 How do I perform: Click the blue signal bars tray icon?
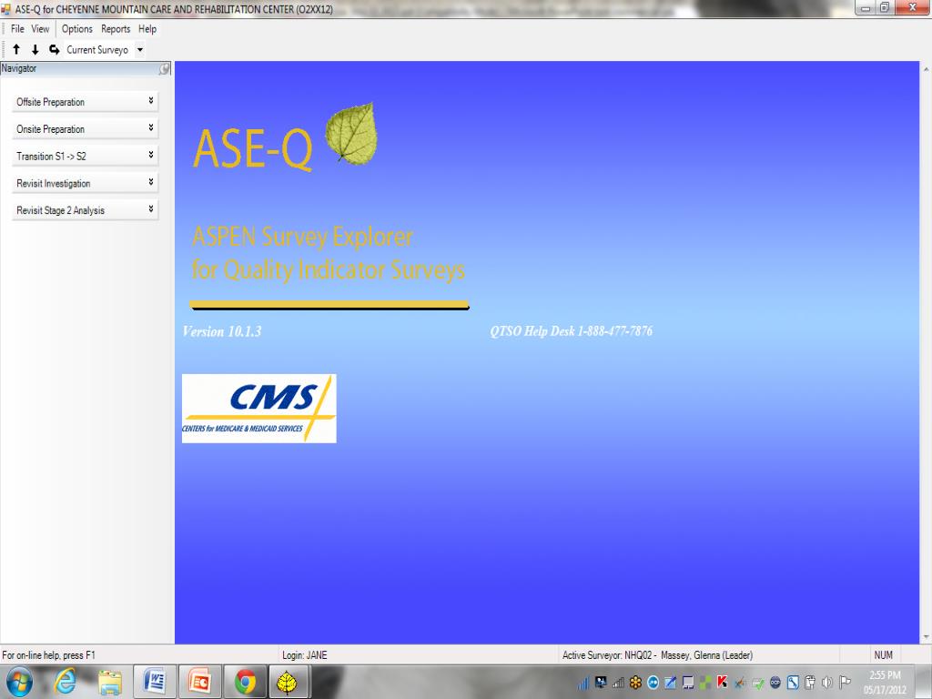pyautogui.click(x=583, y=683)
